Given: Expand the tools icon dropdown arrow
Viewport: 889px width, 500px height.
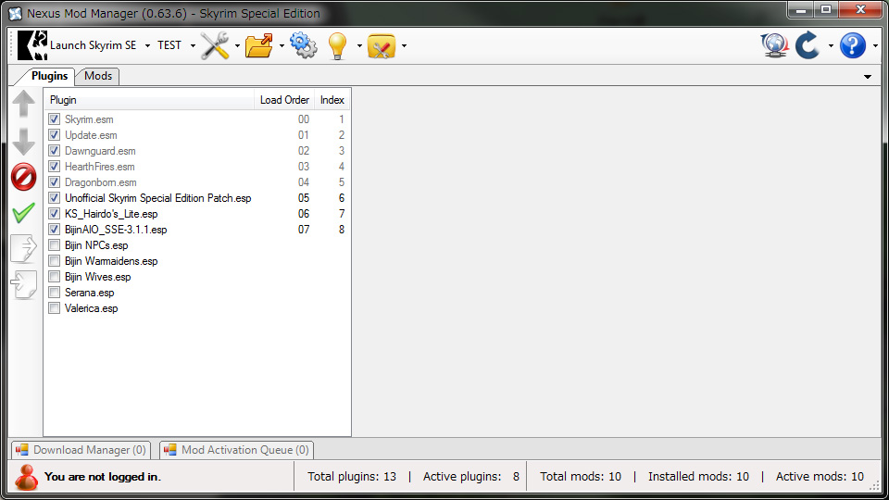Looking at the screenshot, I should point(237,46).
